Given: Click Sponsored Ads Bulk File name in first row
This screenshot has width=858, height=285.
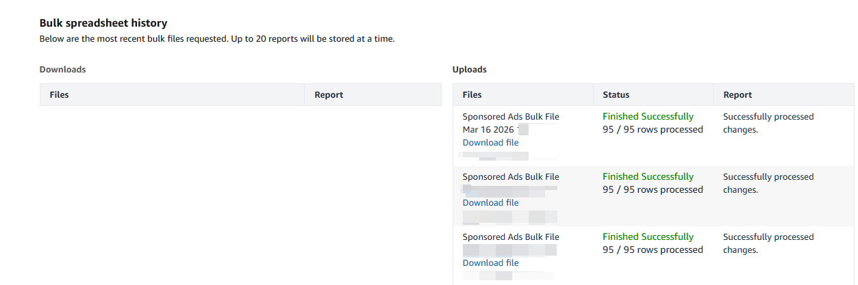Looking at the screenshot, I should click(x=511, y=117).
